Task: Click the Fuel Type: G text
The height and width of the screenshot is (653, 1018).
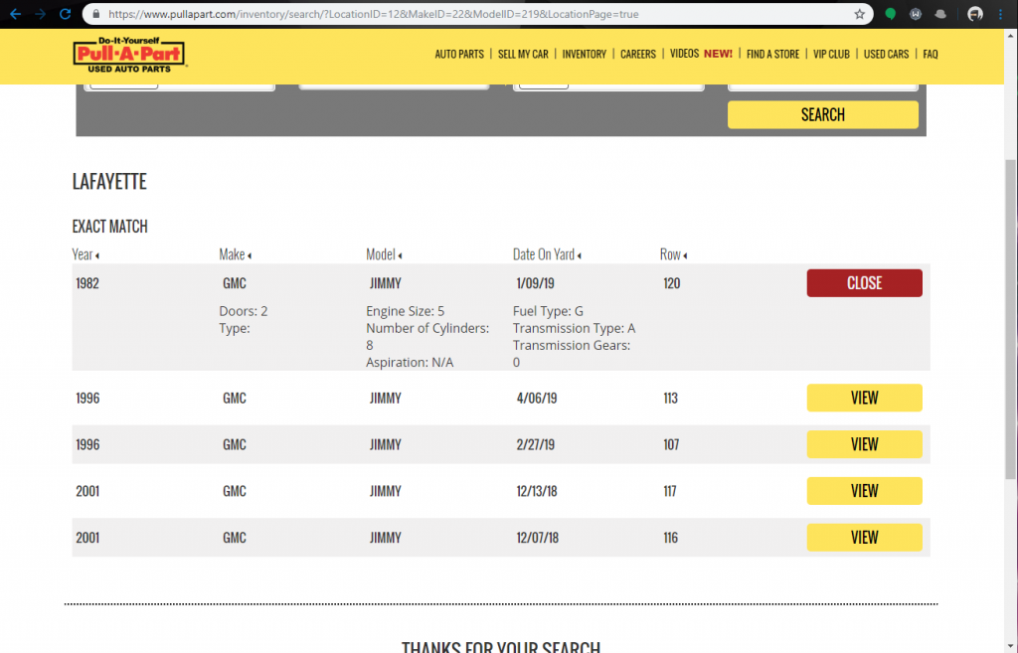Action: coord(548,311)
